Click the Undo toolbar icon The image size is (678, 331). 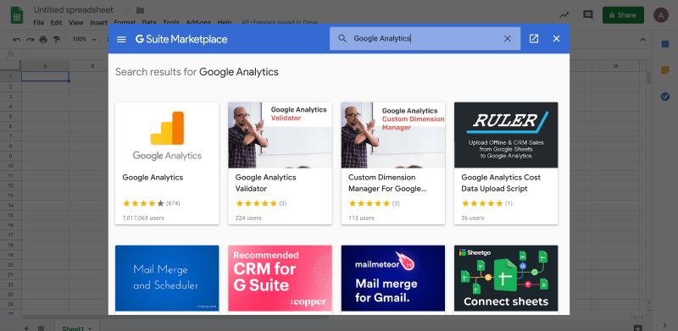(x=17, y=39)
